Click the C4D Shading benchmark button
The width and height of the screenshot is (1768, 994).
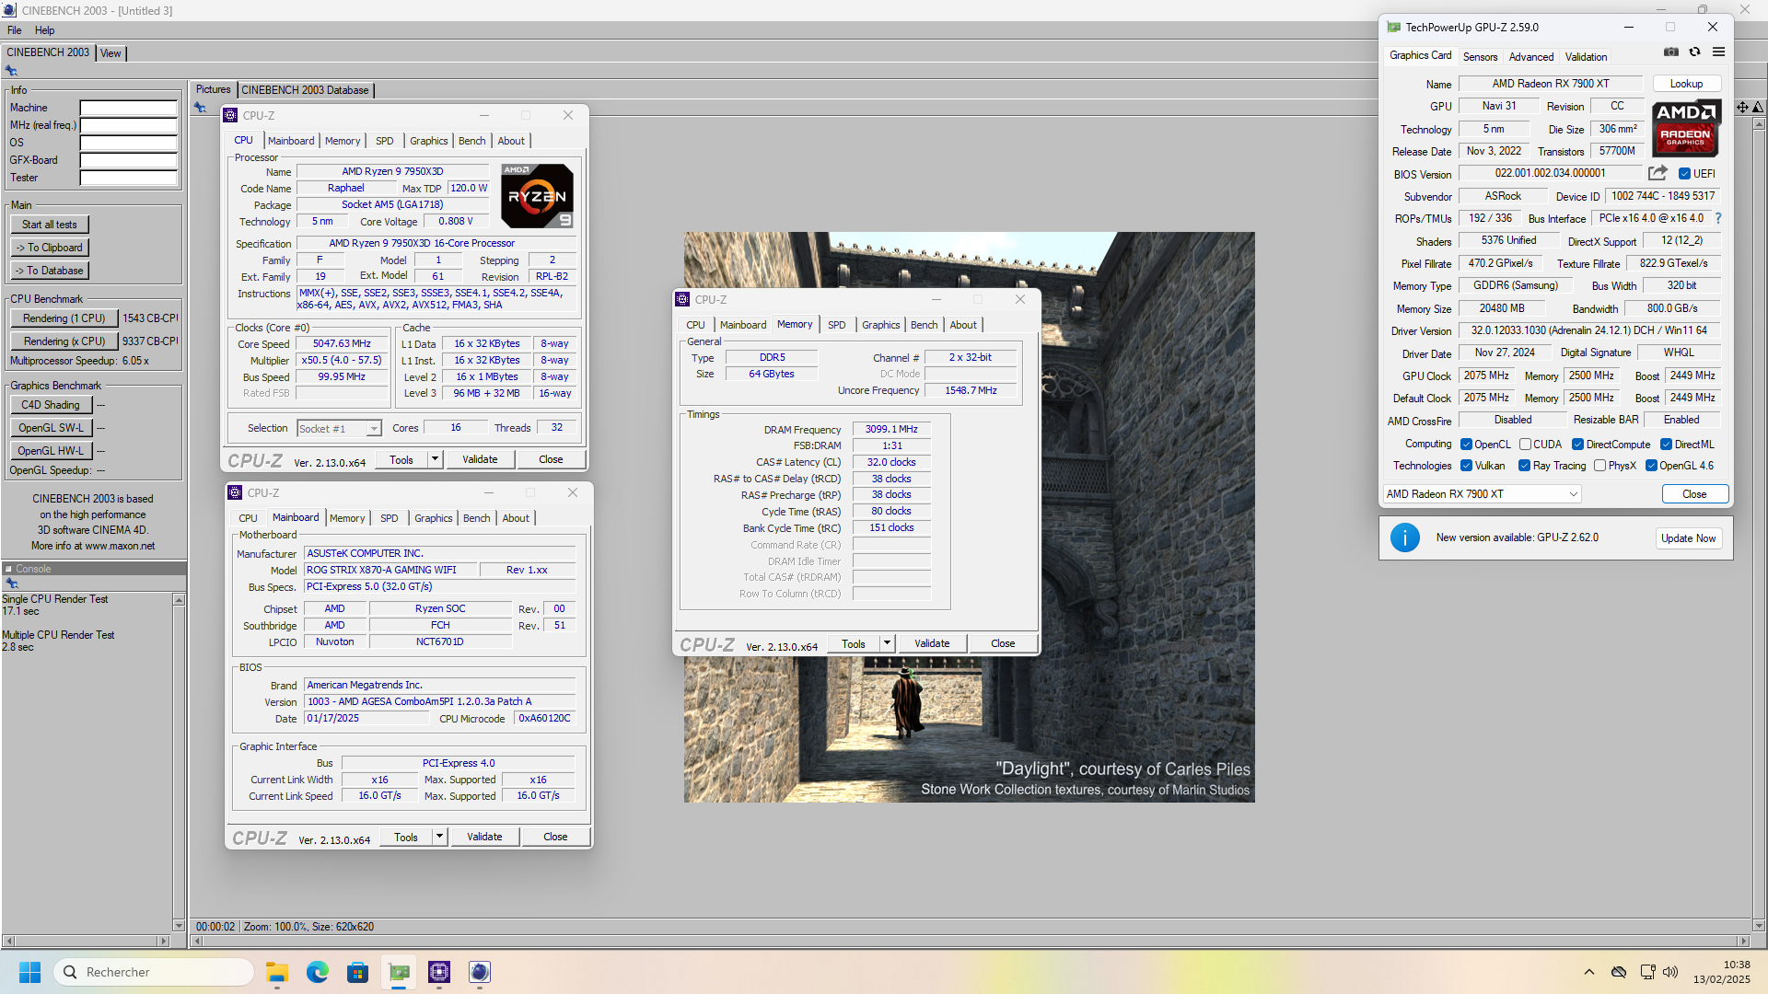(51, 405)
